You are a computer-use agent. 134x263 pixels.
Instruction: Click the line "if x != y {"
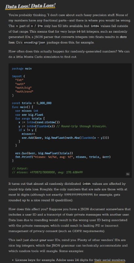pyautogui.click(x=28, y=130)
